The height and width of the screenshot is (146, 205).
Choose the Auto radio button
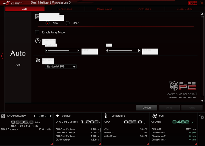(47, 23)
